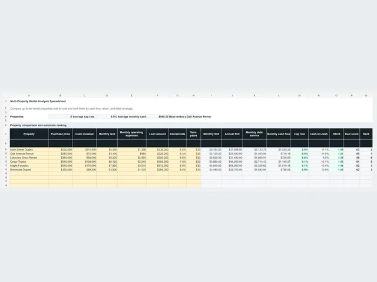Click the 'Monthly rent' header cell
This screenshot has width=377, height=282.
[107, 134]
